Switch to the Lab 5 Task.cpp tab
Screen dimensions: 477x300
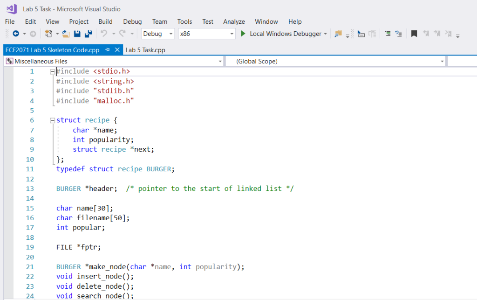(x=145, y=50)
